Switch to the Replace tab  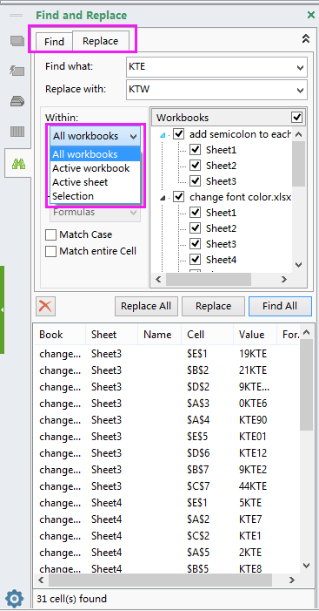pos(101,40)
